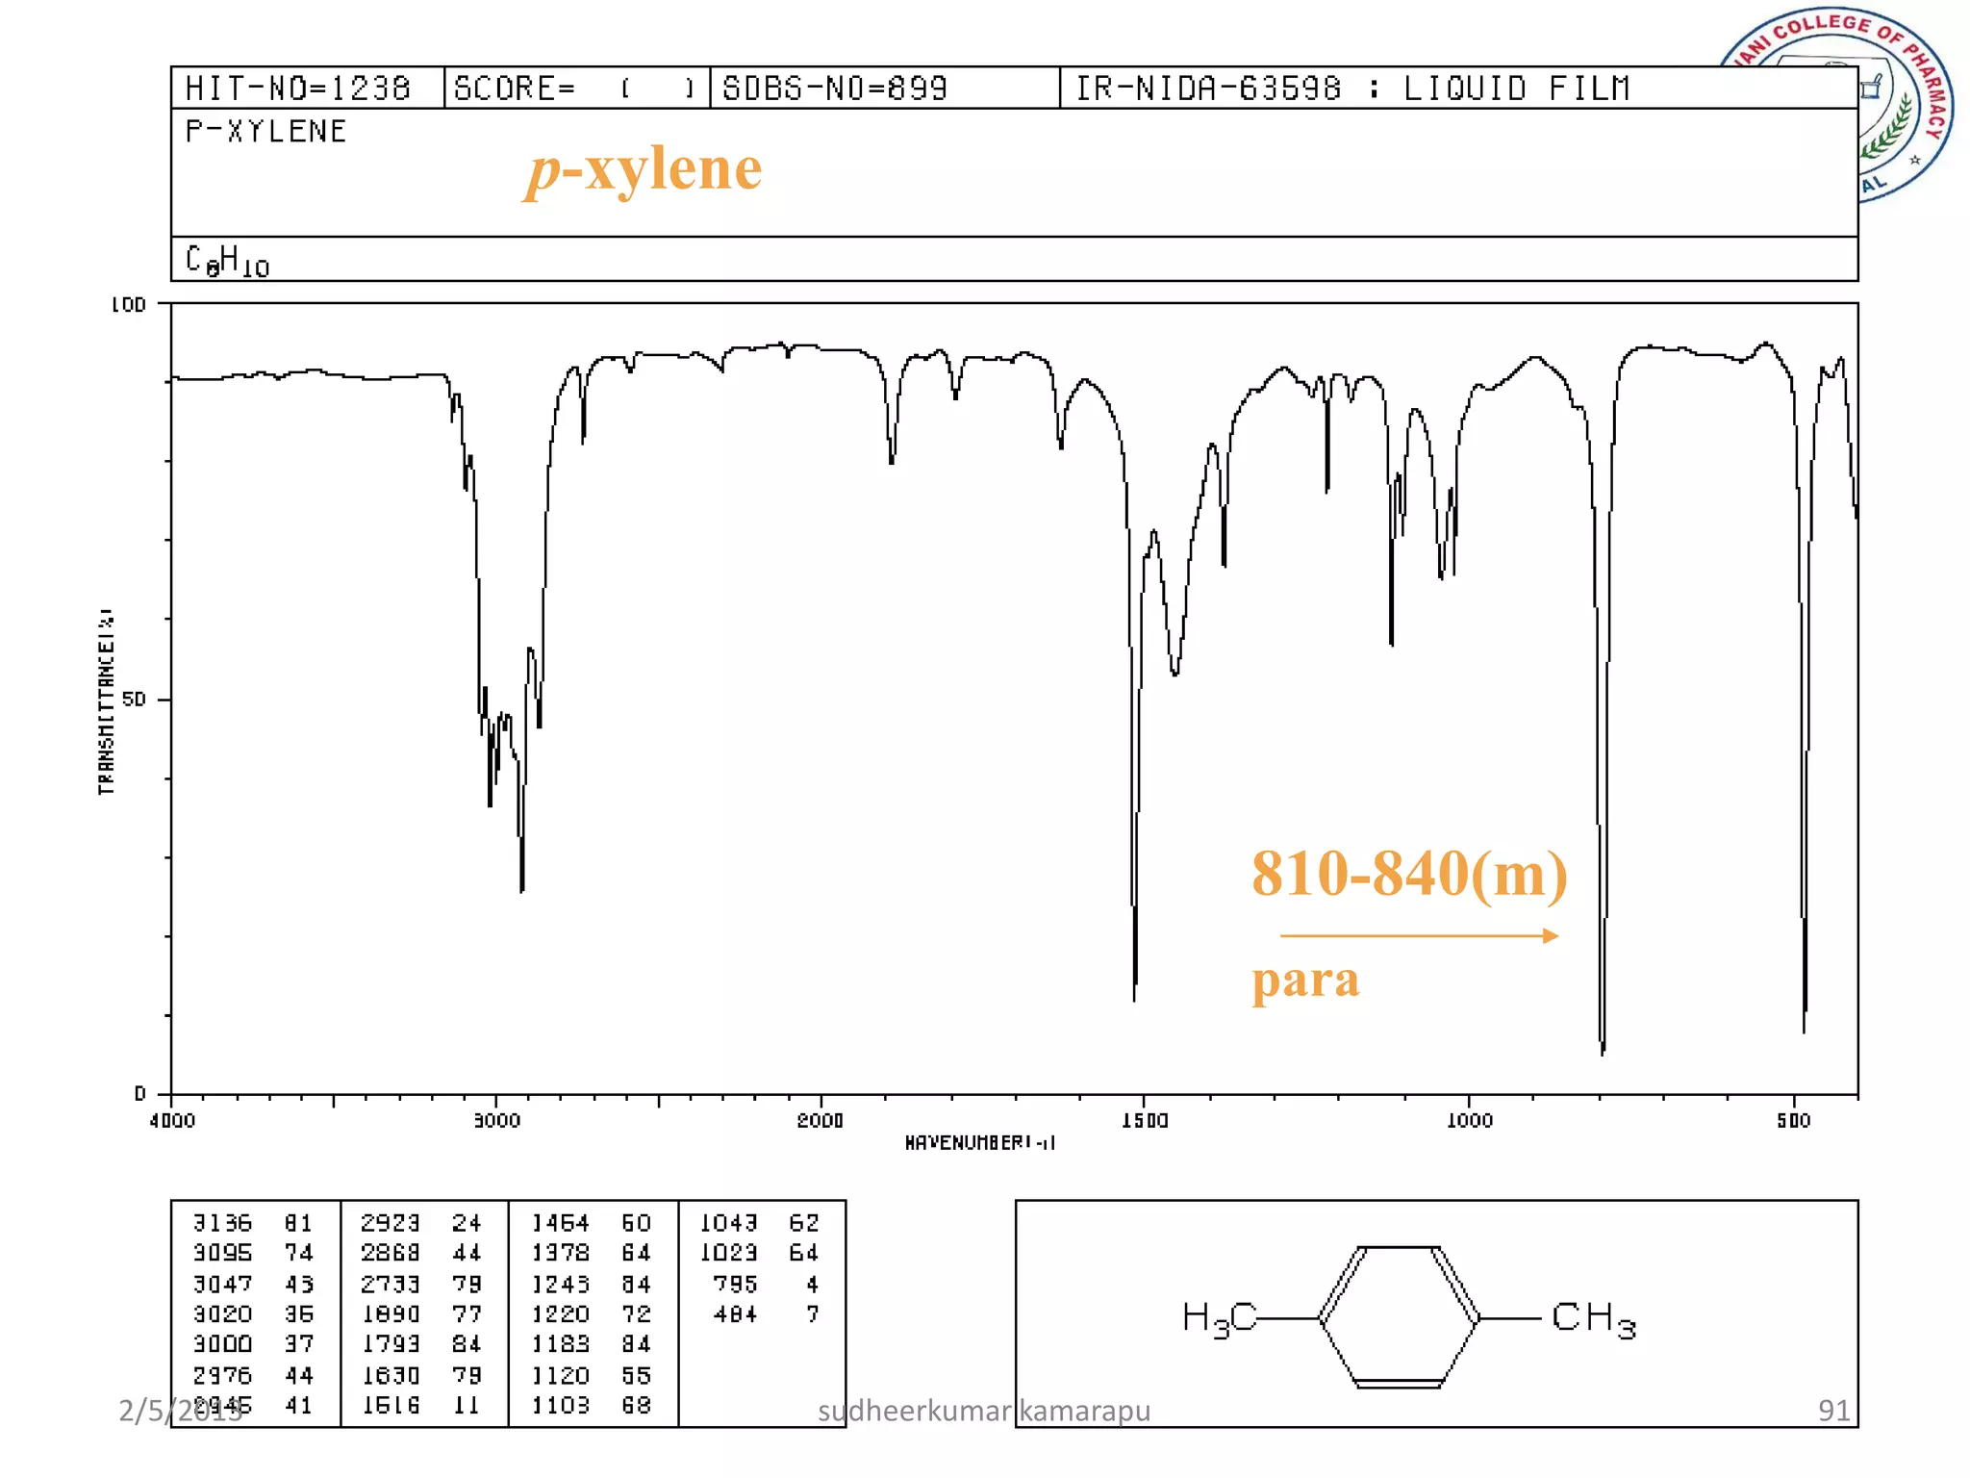Click the 3000 x-axis tick label
Screen dimensions: 1970x1478
click(496, 1120)
